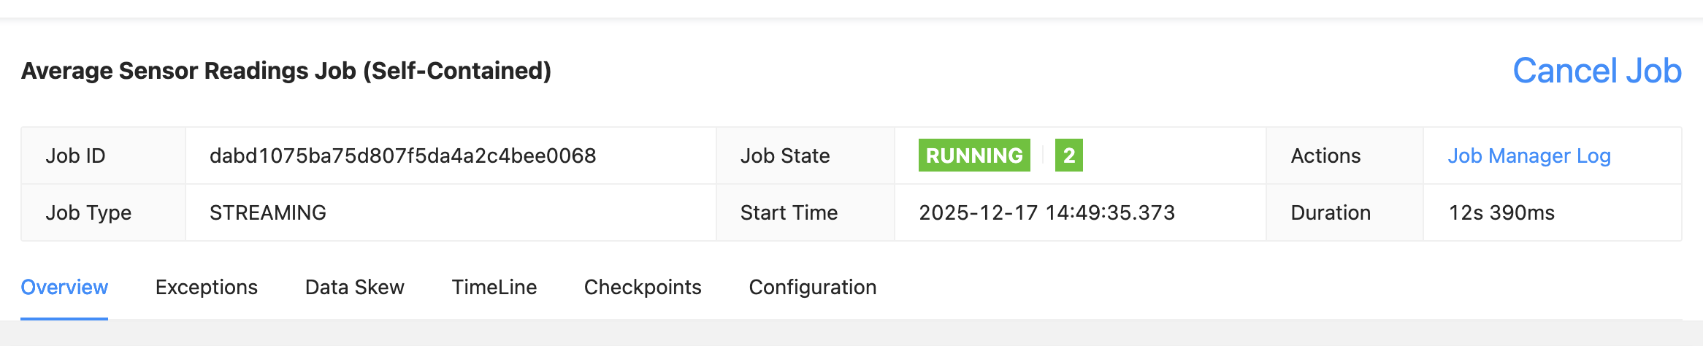
Task: Open the Configuration tab
Action: pos(812,287)
